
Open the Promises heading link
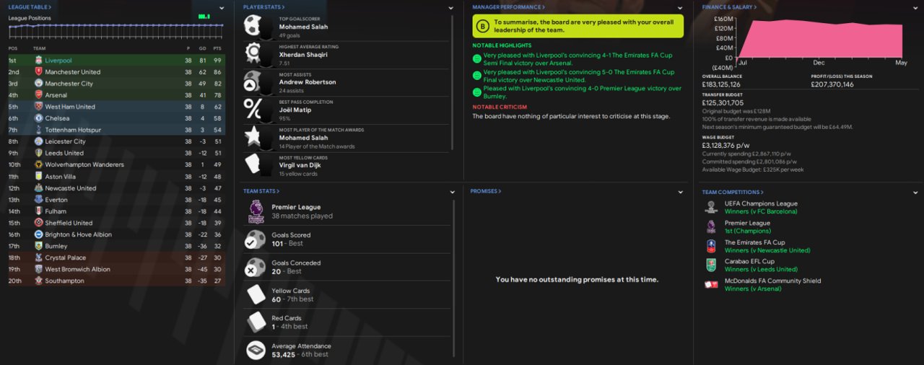[x=486, y=191]
